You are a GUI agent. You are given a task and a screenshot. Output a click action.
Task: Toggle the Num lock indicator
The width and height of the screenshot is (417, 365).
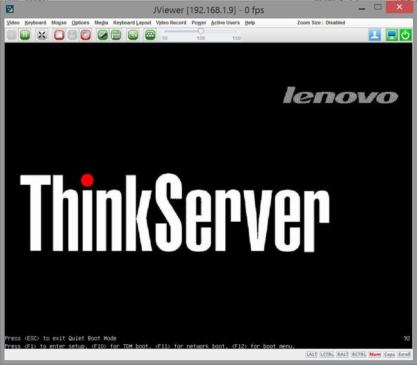[x=375, y=355]
